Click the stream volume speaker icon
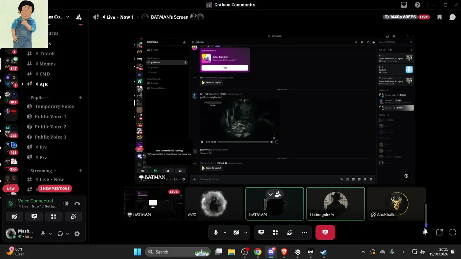461x259 pixels. pyautogui.click(x=425, y=232)
